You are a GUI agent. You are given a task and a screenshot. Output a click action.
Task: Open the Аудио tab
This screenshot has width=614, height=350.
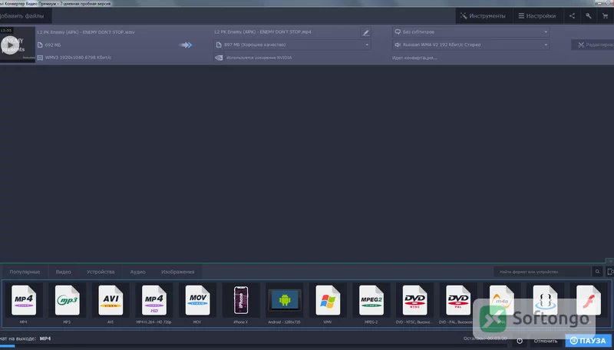click(138, 272)
